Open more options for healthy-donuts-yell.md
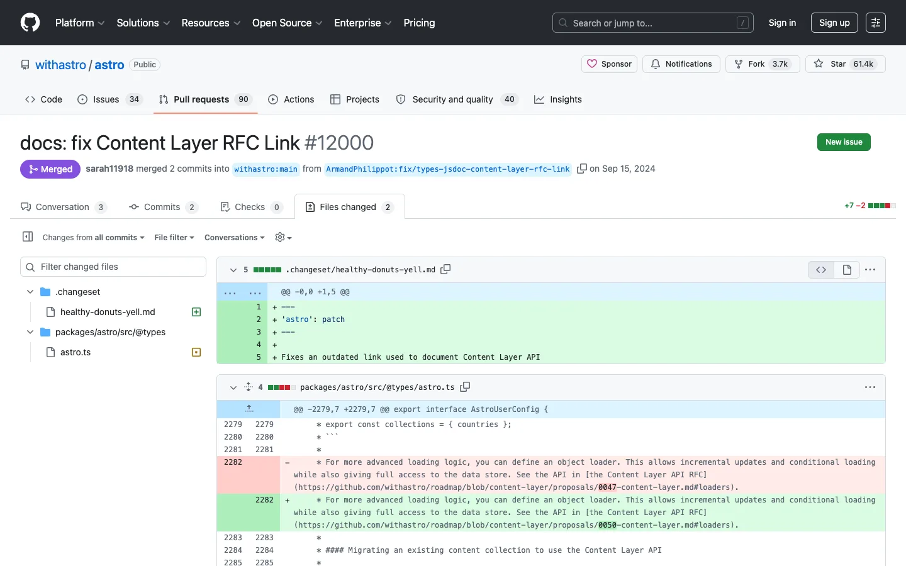 pos(870,270)
